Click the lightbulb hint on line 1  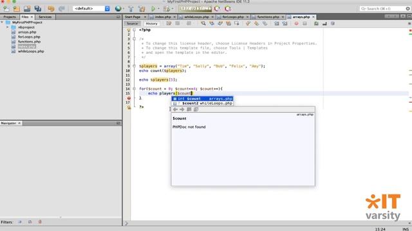pyautogui.click(x=129, y=30)
